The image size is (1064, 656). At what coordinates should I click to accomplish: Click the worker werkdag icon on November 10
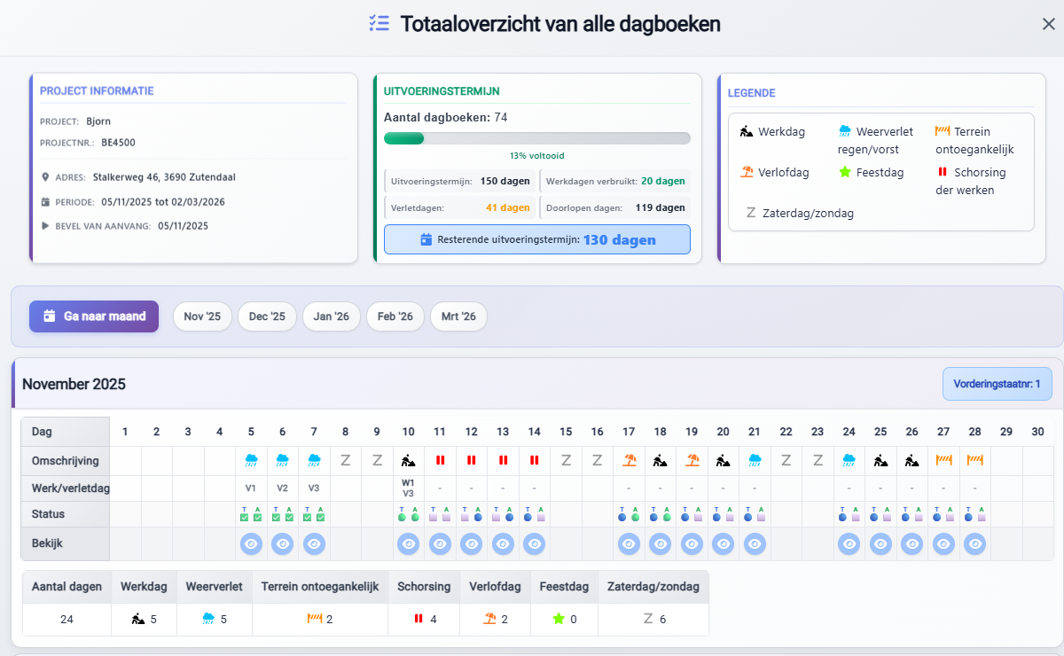[x=408, y=460]
